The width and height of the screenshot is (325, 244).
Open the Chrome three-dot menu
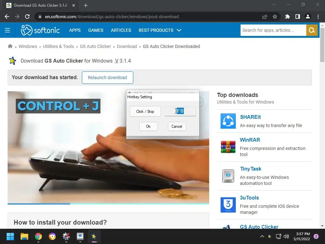[318, 17]
